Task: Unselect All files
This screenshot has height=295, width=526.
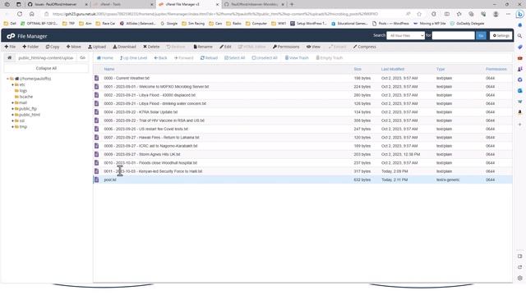Action: 265,58
